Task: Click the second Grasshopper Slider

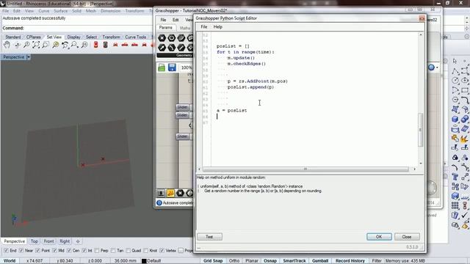Action: point(183,115)
